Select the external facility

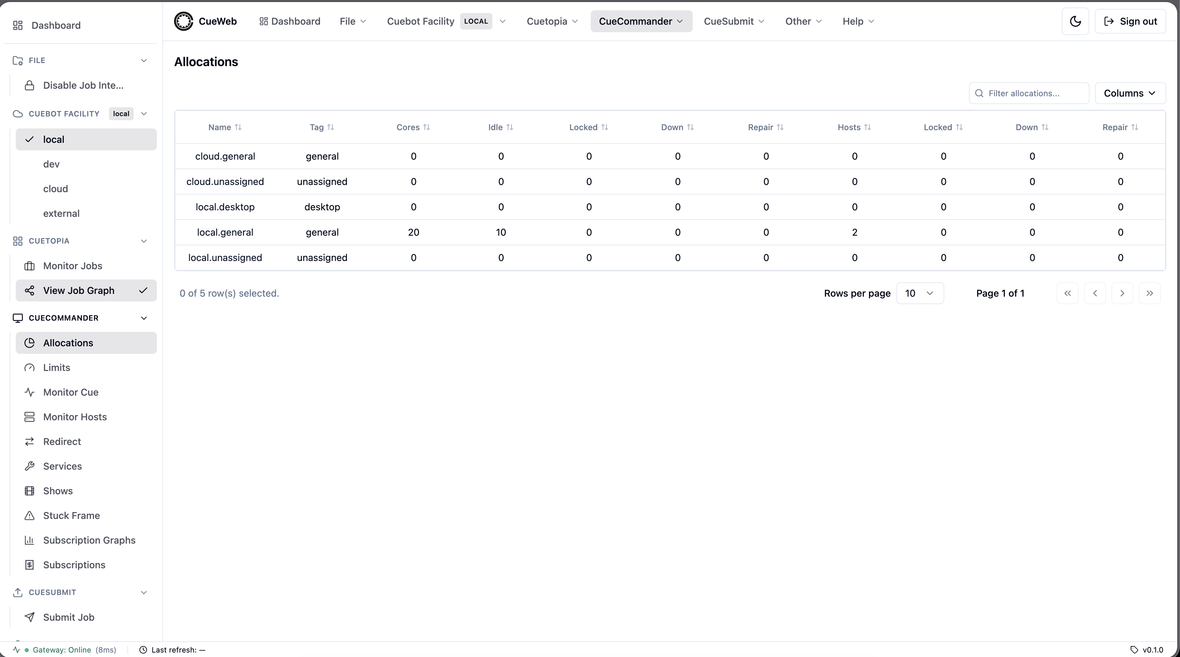click(86, 213)
